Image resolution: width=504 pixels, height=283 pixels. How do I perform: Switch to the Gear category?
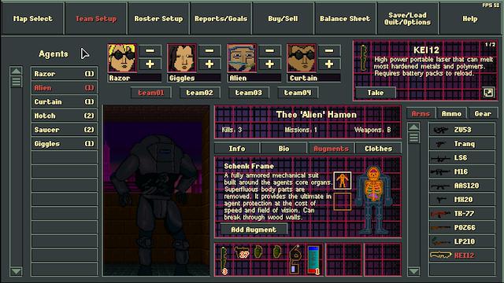click(x=483, y=113)
